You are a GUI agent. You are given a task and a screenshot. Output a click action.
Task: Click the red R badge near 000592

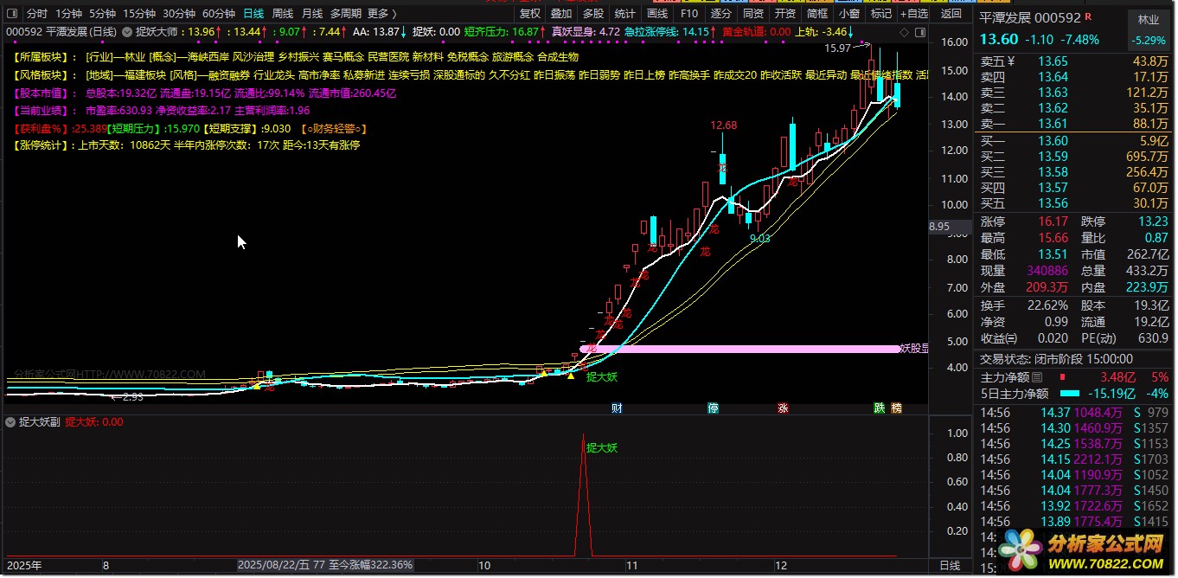coord(1088,17)
